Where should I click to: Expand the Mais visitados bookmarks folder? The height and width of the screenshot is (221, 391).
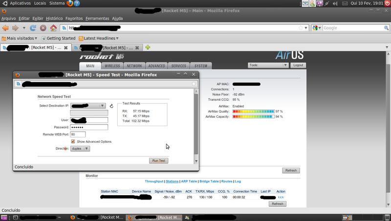coord(20,38)
